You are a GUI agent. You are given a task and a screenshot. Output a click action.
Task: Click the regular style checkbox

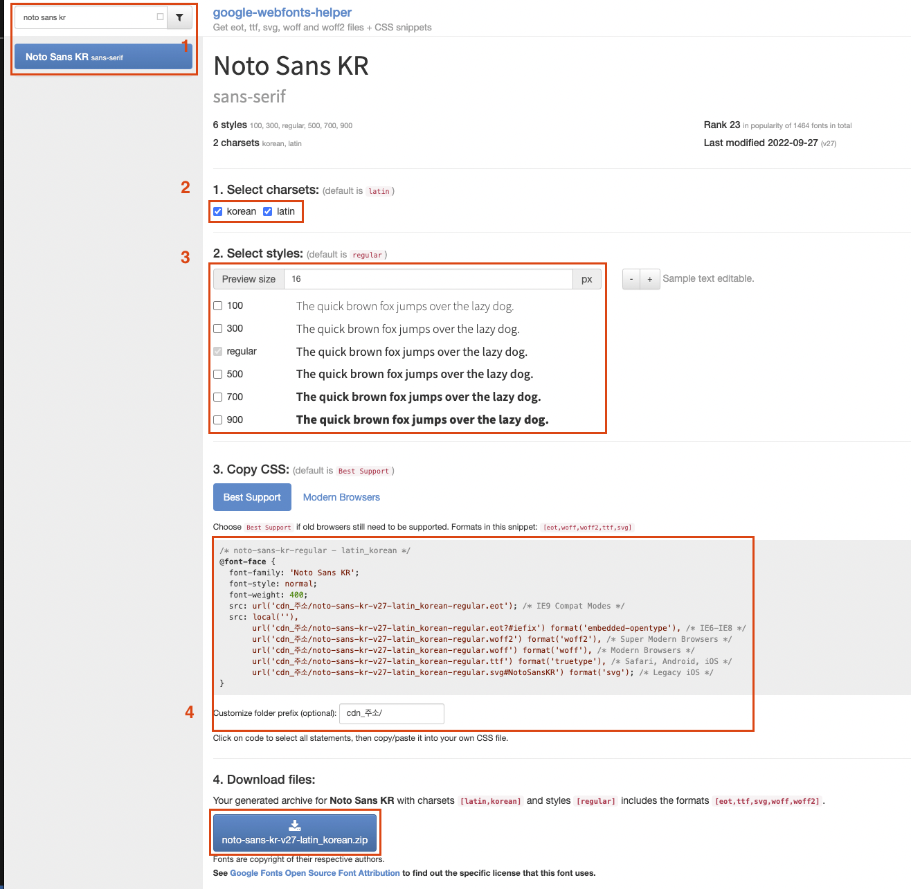click(218, 352)
